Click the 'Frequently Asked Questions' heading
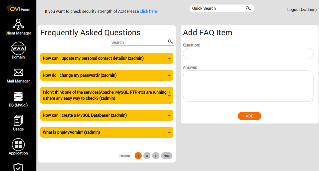The image size is (319, 171). pyautogui.click(x=90, y=32)
